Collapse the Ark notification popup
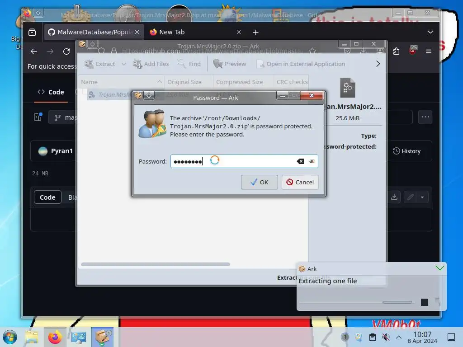463x347 pixels. tap(439, 268)
